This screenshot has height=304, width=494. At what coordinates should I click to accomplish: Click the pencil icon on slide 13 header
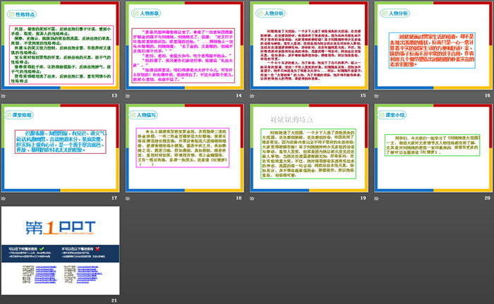pyautogui.click(x=9, y=12)
